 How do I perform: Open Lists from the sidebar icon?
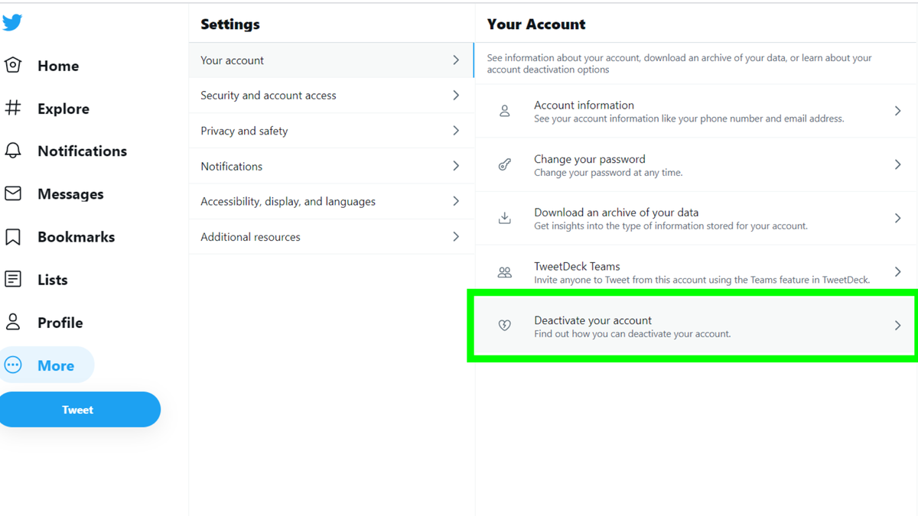12,279
